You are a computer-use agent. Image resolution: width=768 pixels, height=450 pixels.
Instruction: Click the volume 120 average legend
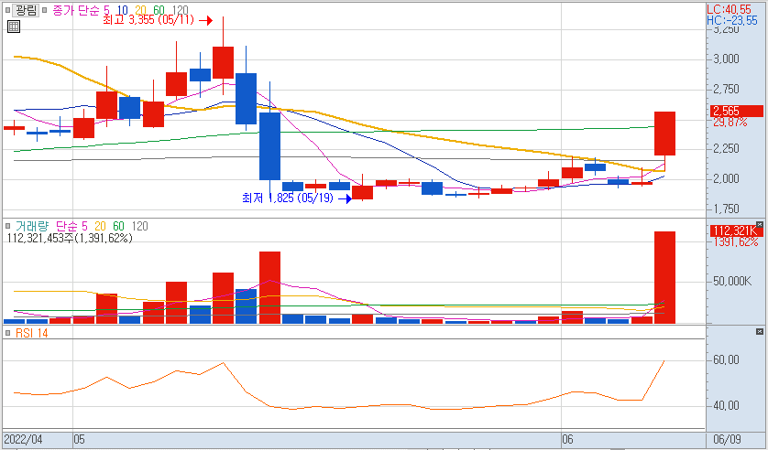tap(139, 226)
